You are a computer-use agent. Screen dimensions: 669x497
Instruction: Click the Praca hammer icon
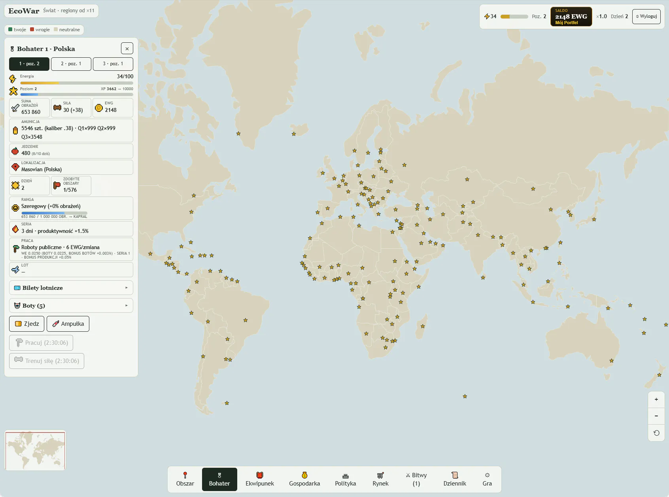pyautogui.click(x=16, y=249)
